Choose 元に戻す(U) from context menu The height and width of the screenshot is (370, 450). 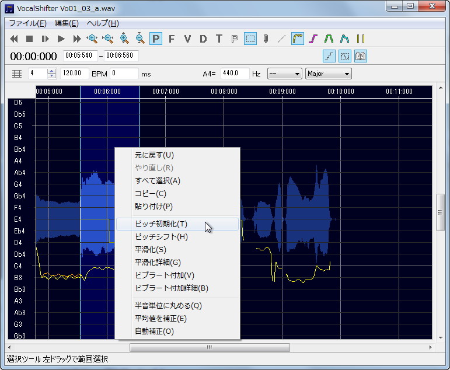(x=177, y=155)
